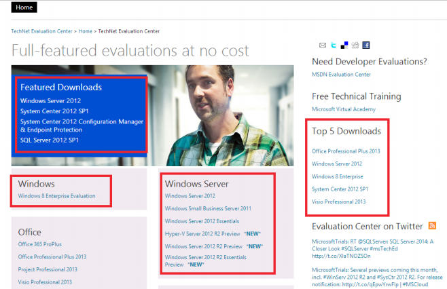Screen dimensions: 447x289
Task: Open Windows Small Business Server 2011 link
Action: 208,209
